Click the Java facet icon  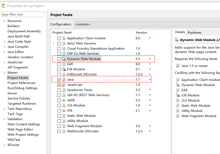point(64,80)
